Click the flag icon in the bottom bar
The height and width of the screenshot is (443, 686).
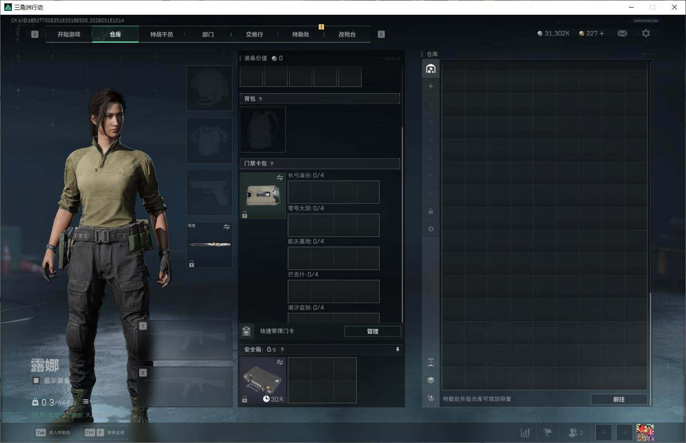(x=548, y=433)
